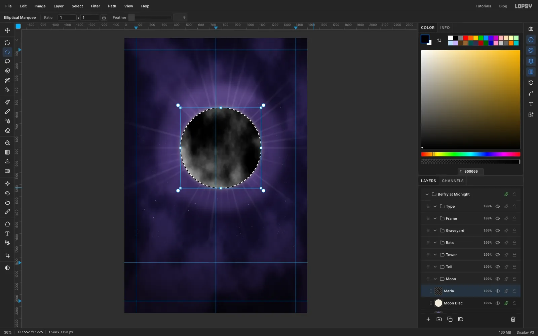538x336 pixels.
Task: Click the Feather value field
Action: tap(180, 17)
